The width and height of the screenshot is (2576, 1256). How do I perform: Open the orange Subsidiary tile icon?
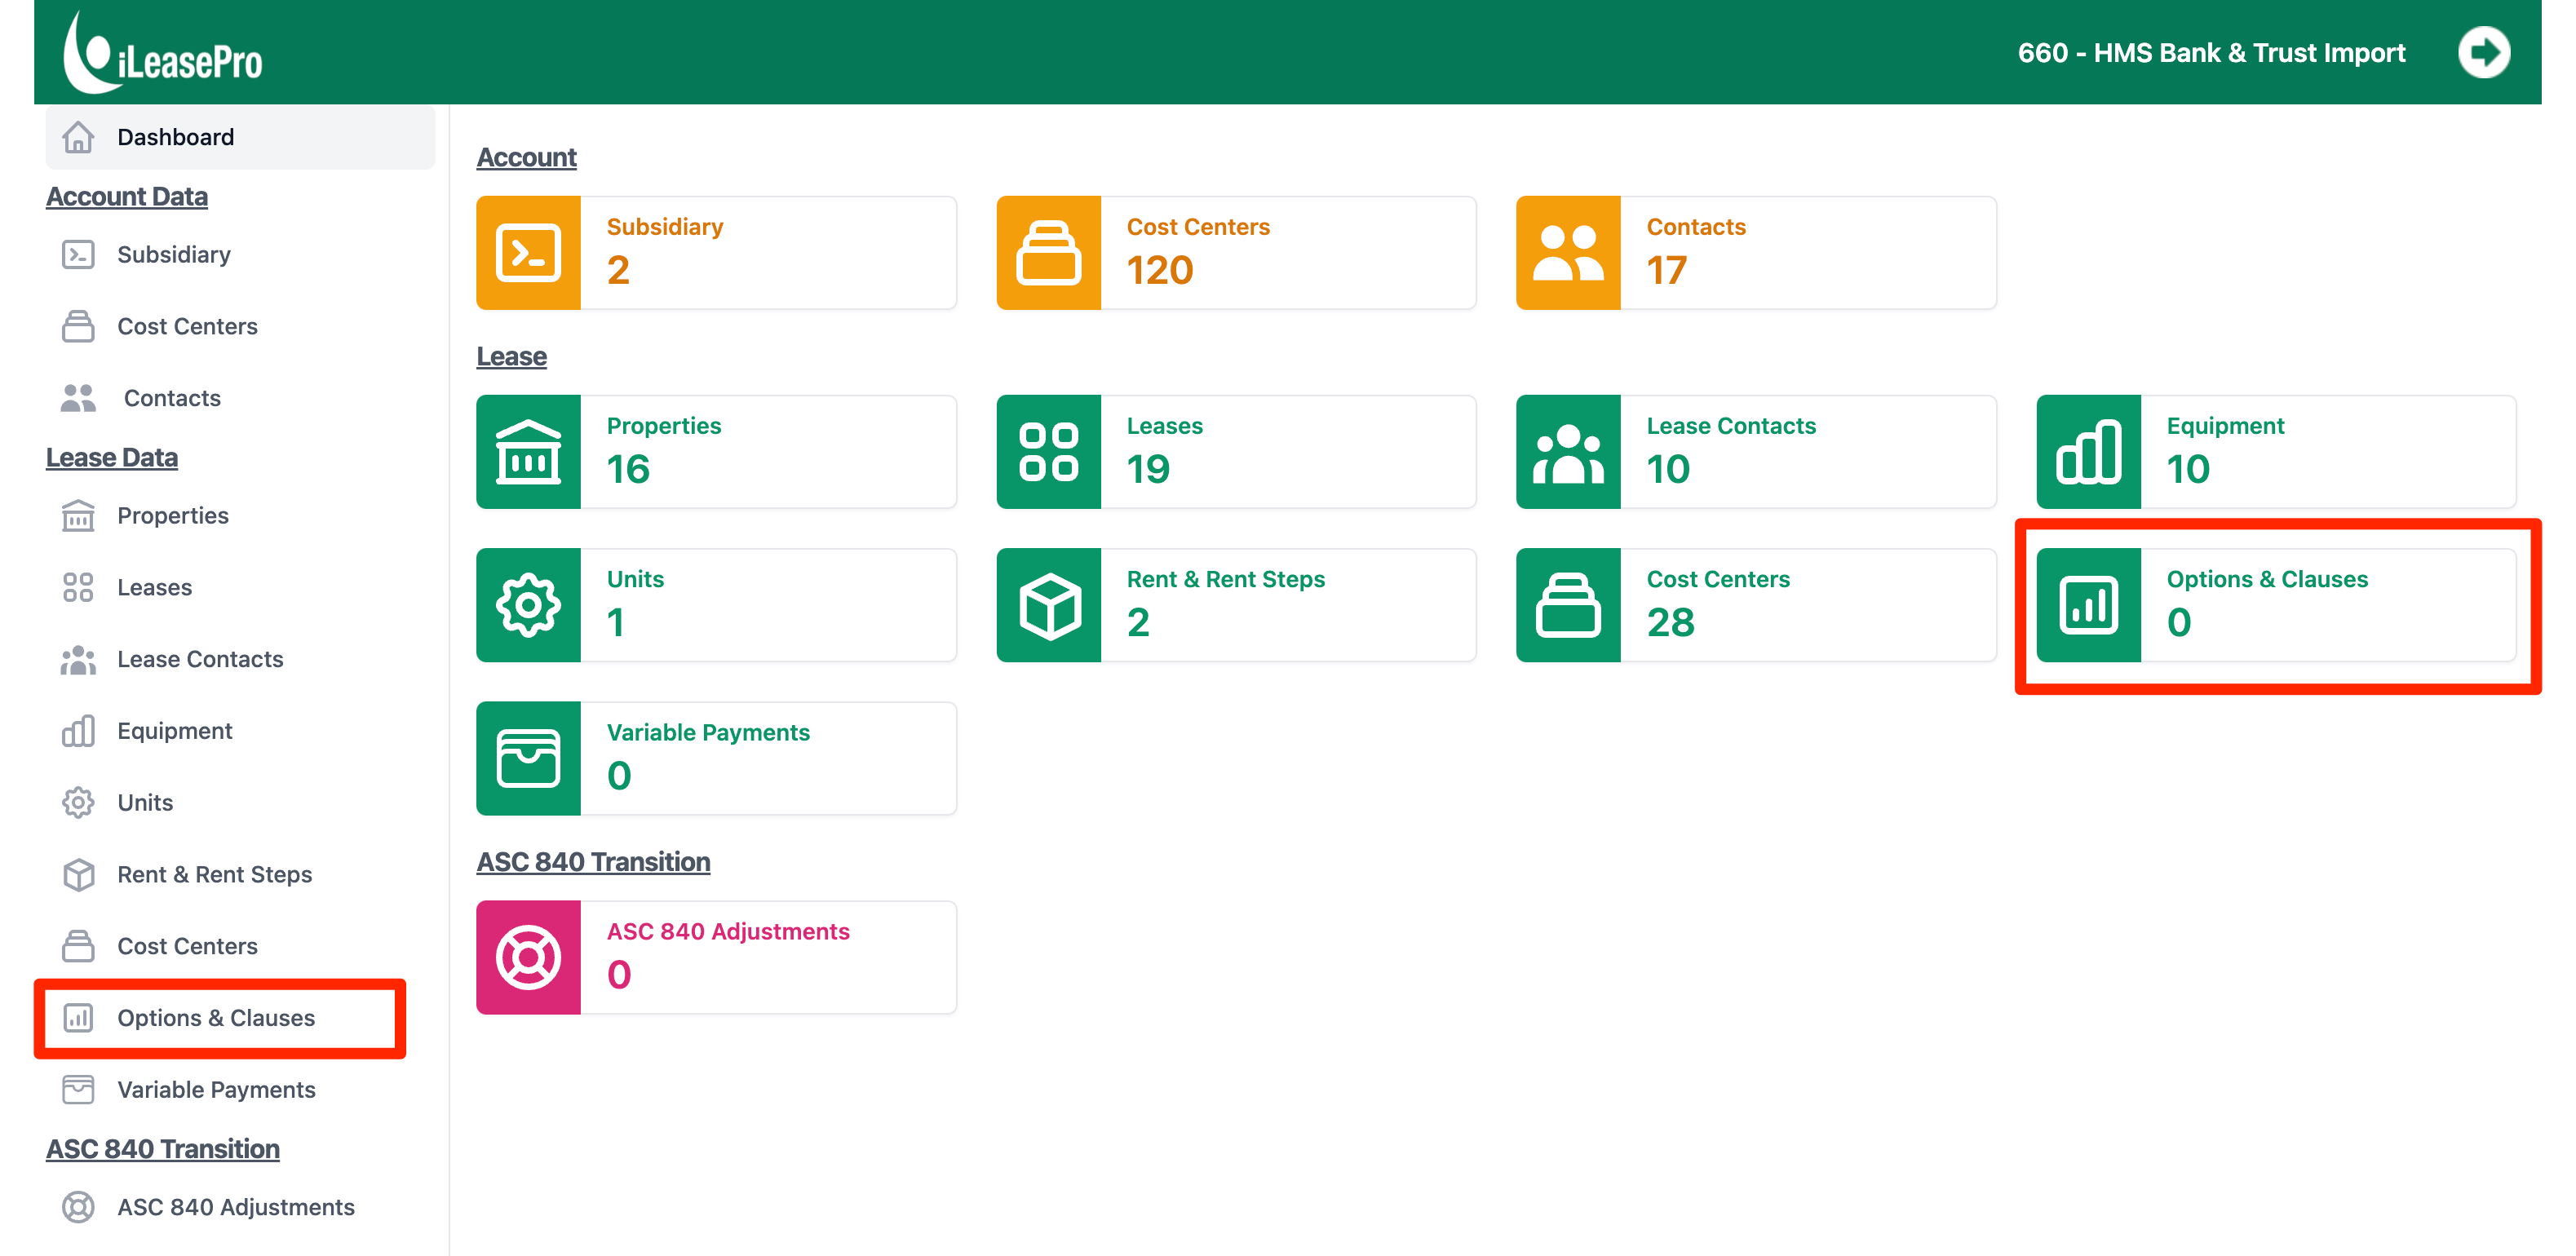coord(528,253)
